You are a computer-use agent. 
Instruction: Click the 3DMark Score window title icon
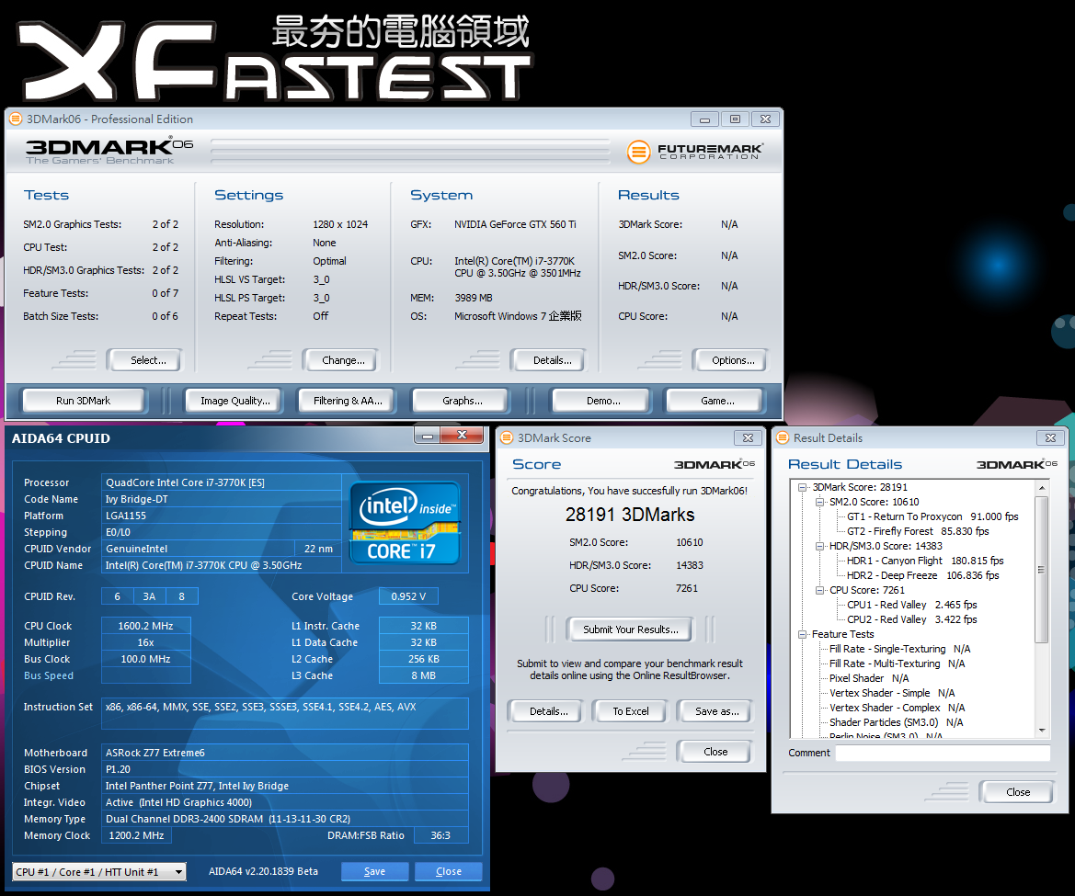[506, 438]
